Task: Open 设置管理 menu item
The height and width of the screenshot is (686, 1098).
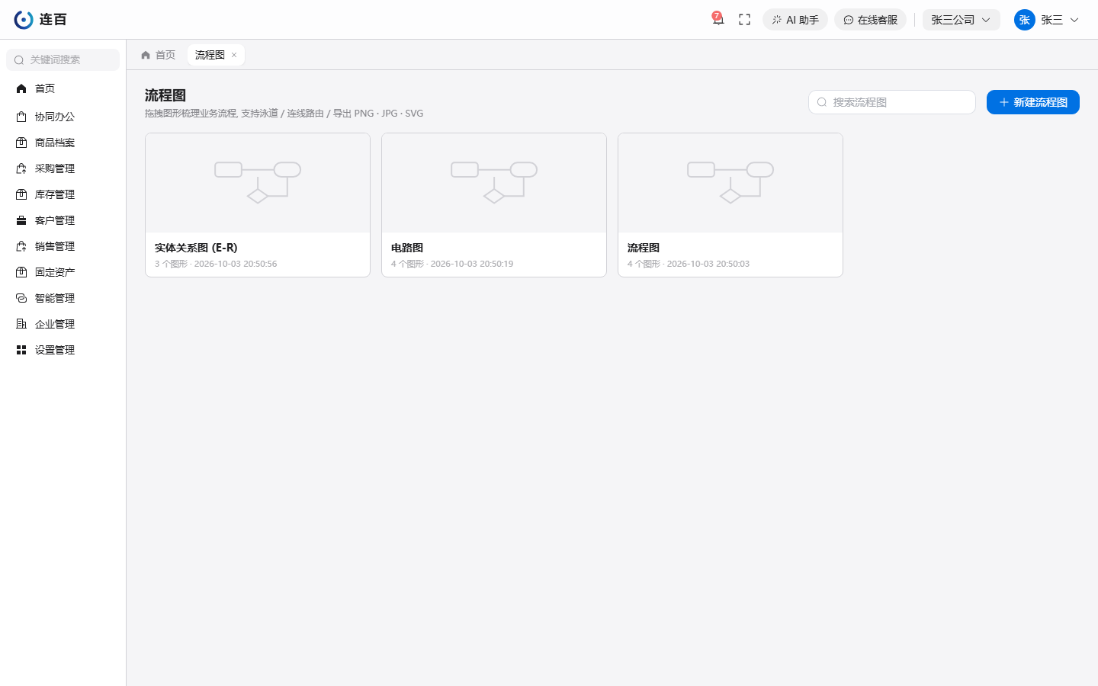Action: tap(63, 350)
